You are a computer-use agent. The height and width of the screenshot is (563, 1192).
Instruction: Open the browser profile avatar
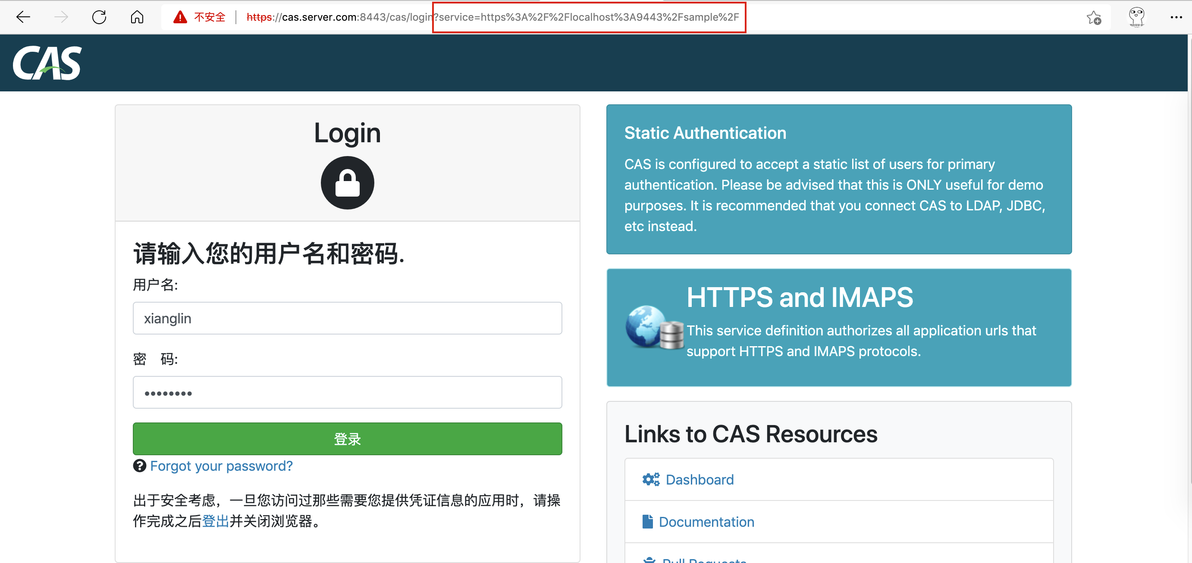point(1136,17)
